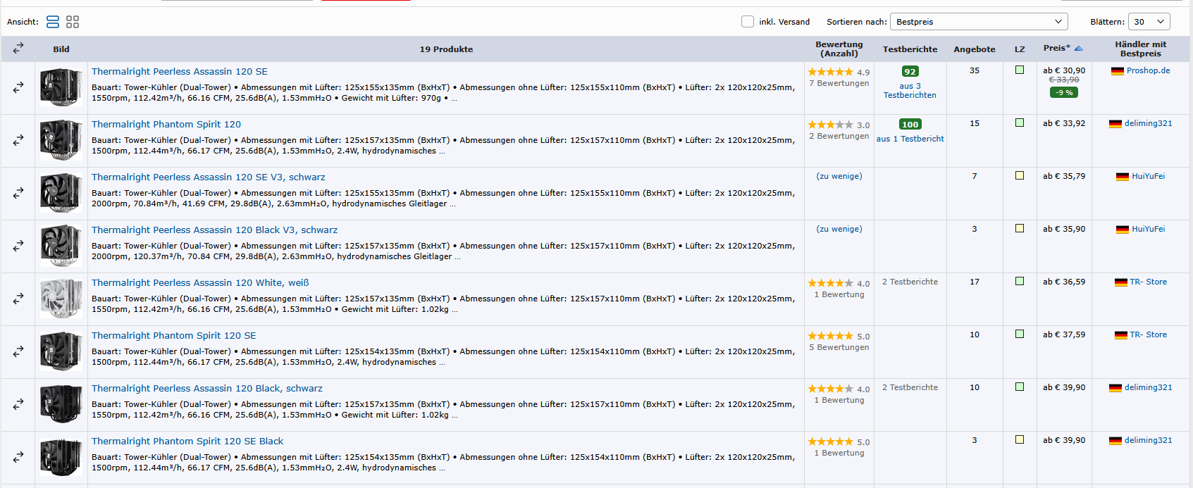The width and height of the screenshot is (1193, 488).
Task: Click German flag beside Proshop.de
Action: pos(1117,71)
